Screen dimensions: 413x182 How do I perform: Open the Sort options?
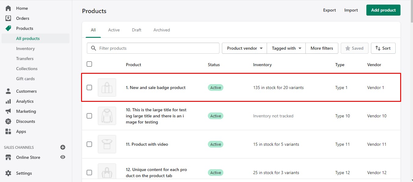click(383, 48)
